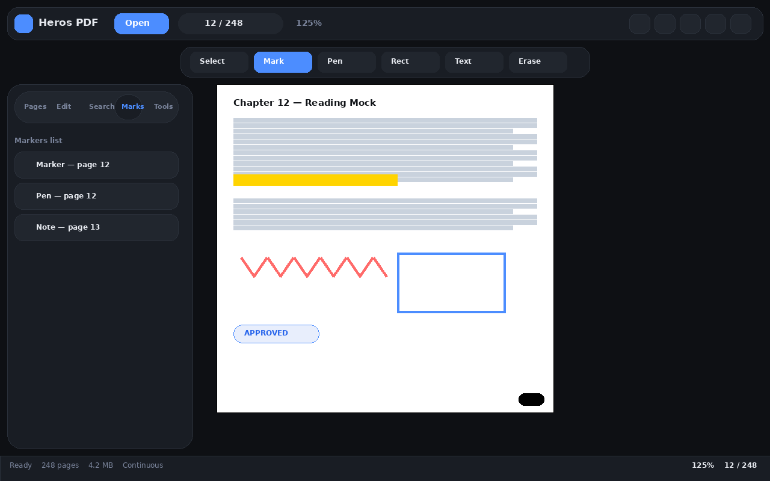Viewport: 770px width, 481px height.
Task: Pick the Rect drawing tool
Action: [x=410, y=62]
